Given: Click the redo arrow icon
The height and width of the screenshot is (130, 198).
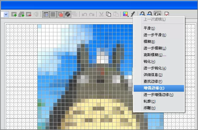Looking at the screenshot, I should point(92,14).
